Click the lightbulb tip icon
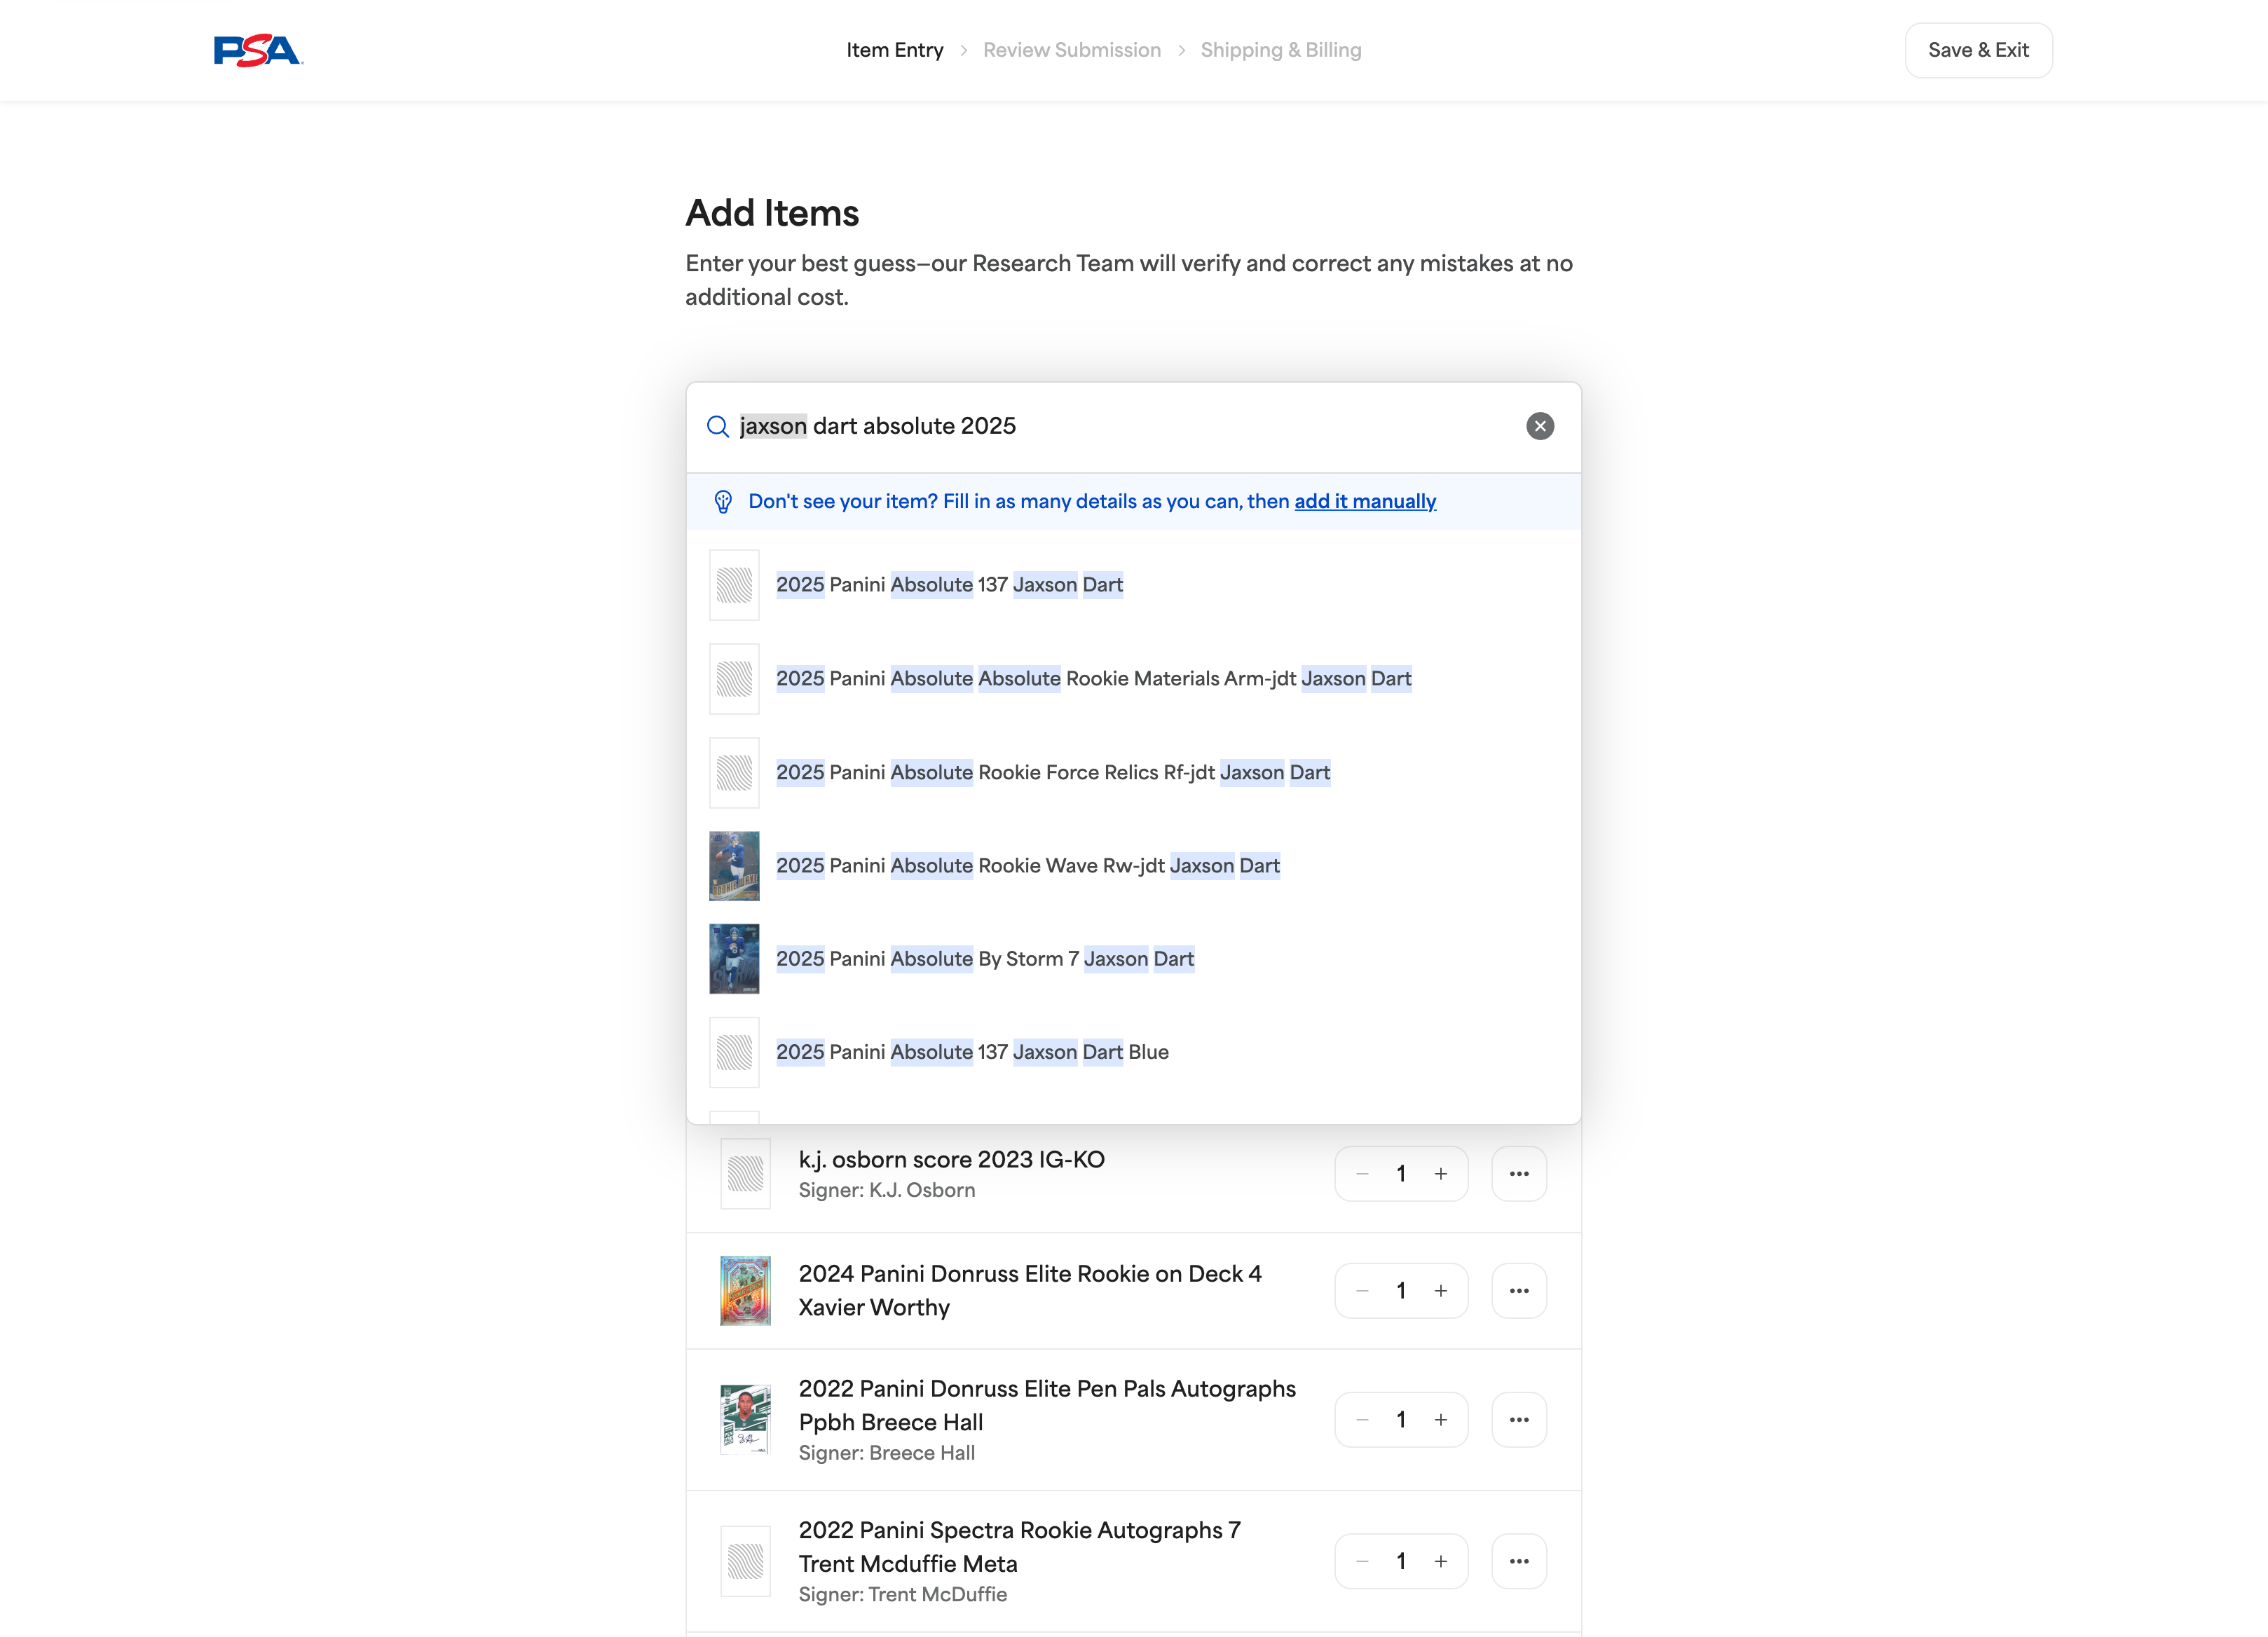Viewport: 2268px width, 1637px height. tap(723, 501)
